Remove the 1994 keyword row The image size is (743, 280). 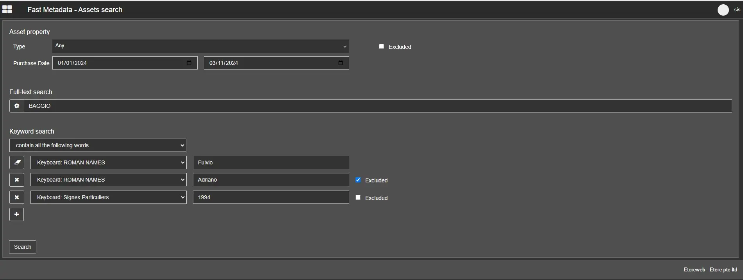pos(17,197)
